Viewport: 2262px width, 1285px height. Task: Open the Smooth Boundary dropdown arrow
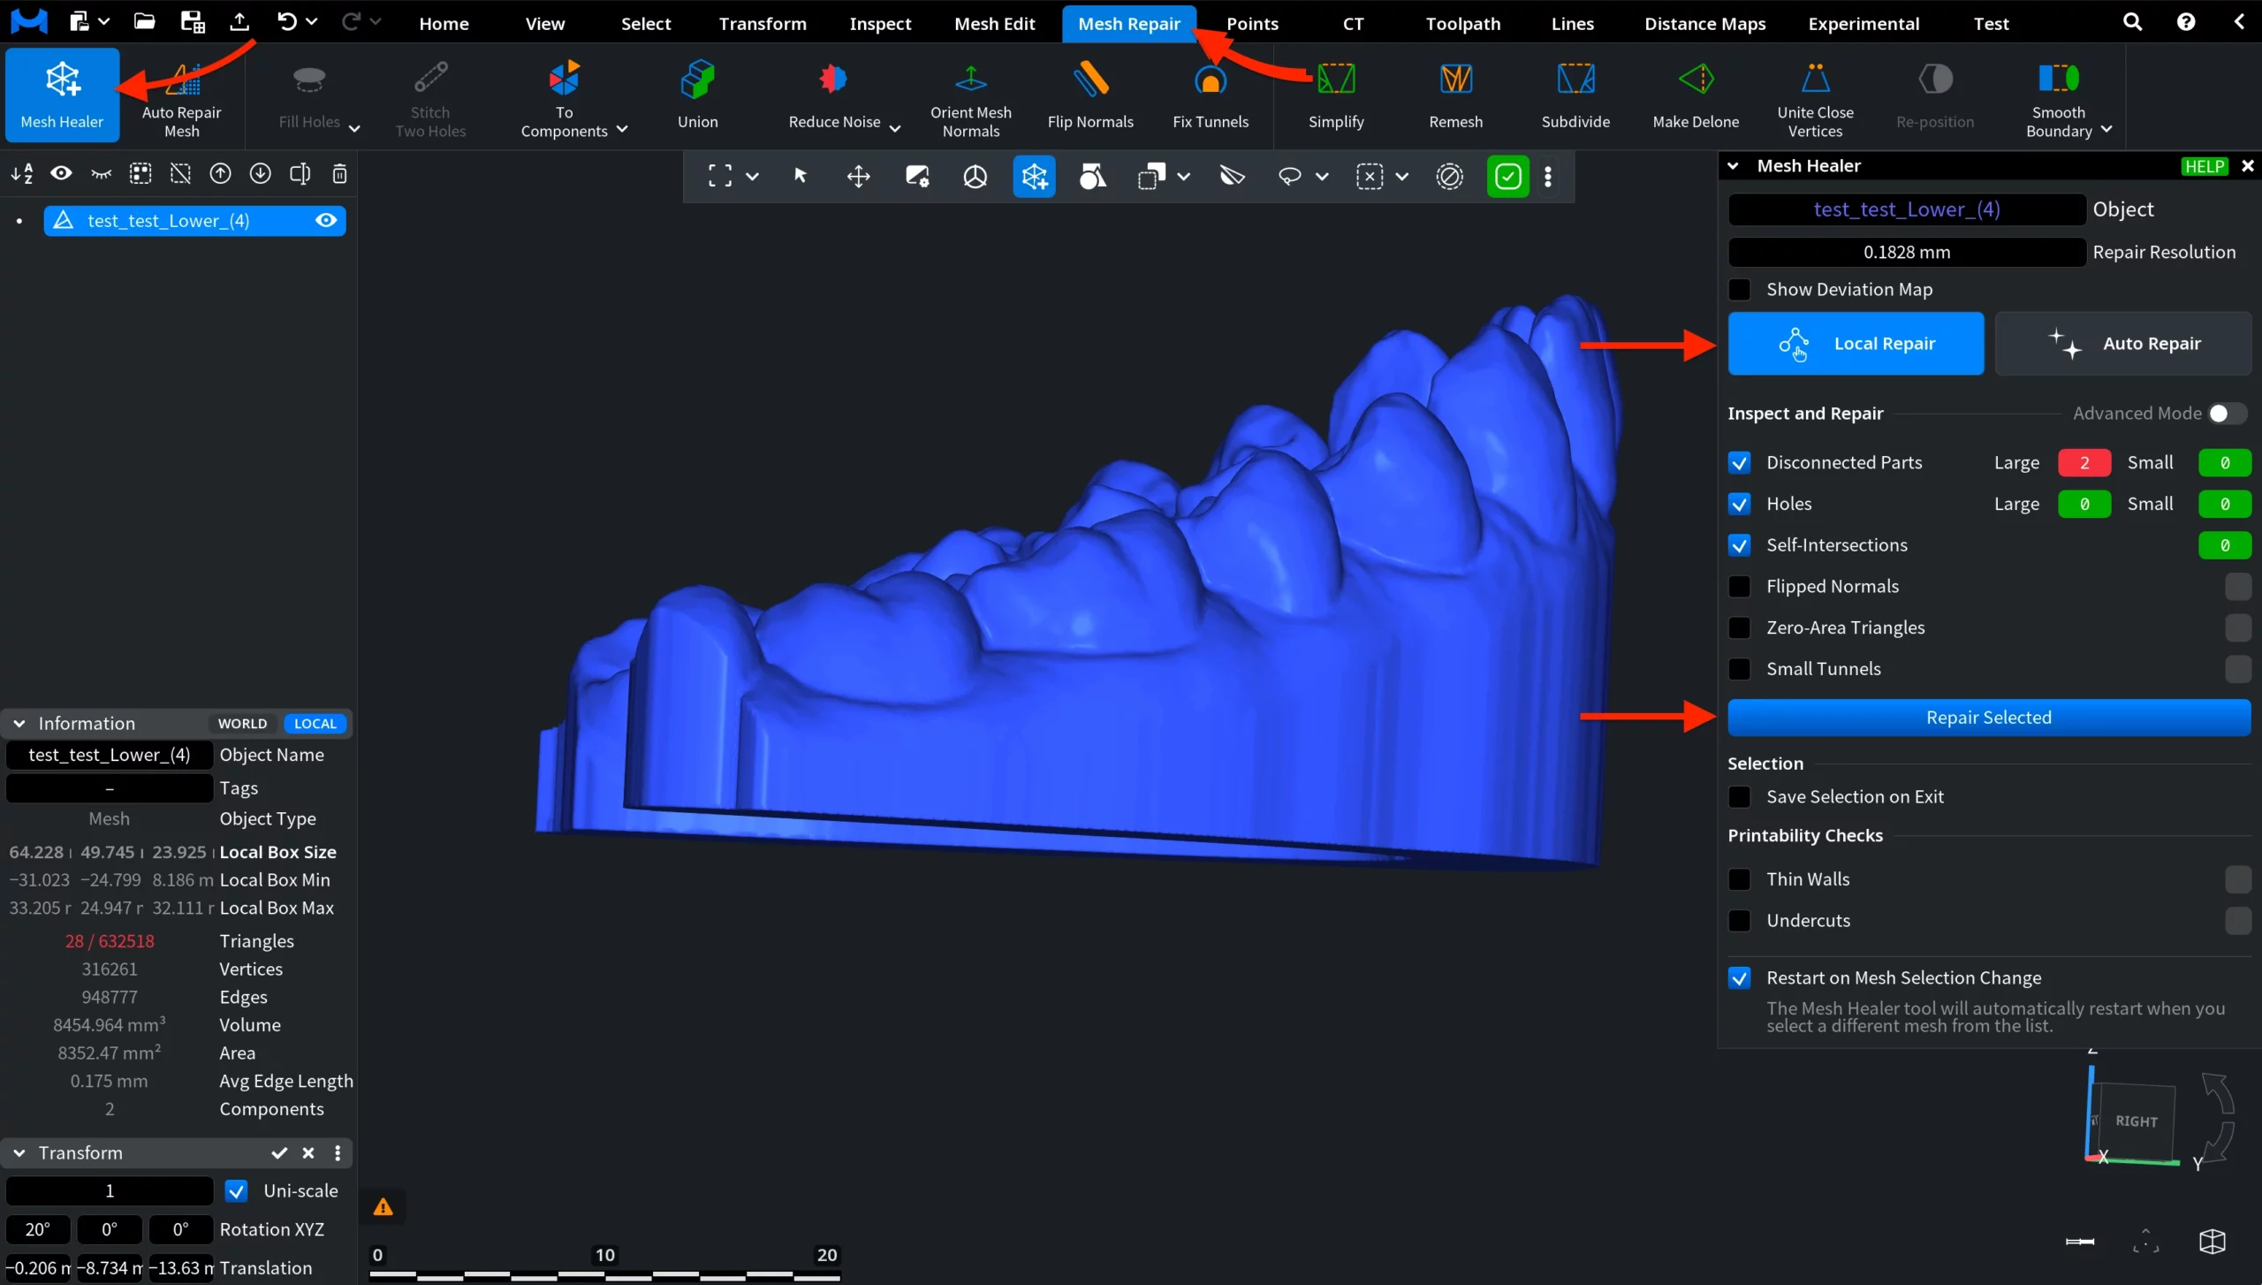[x=2107, y=130]
